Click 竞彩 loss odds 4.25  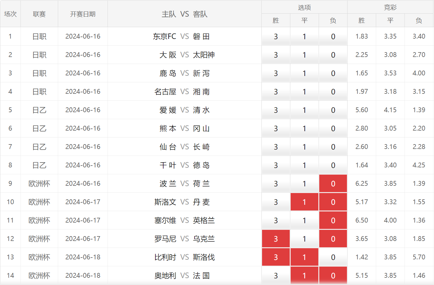tap(419, 165)
